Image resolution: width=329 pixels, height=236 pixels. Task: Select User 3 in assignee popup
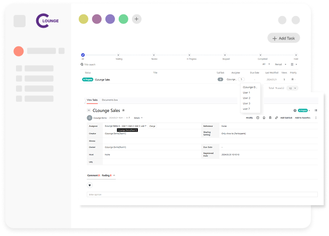point(246,103)
